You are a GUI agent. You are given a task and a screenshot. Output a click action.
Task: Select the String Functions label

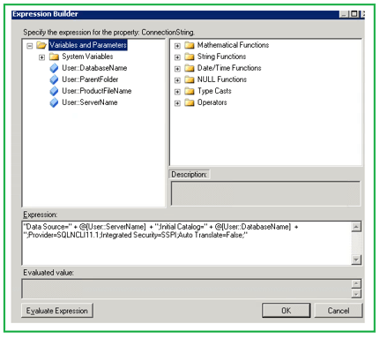point(221,56)
